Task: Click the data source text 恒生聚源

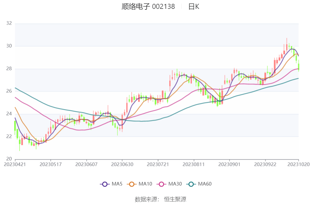Action: click(175, 199)
